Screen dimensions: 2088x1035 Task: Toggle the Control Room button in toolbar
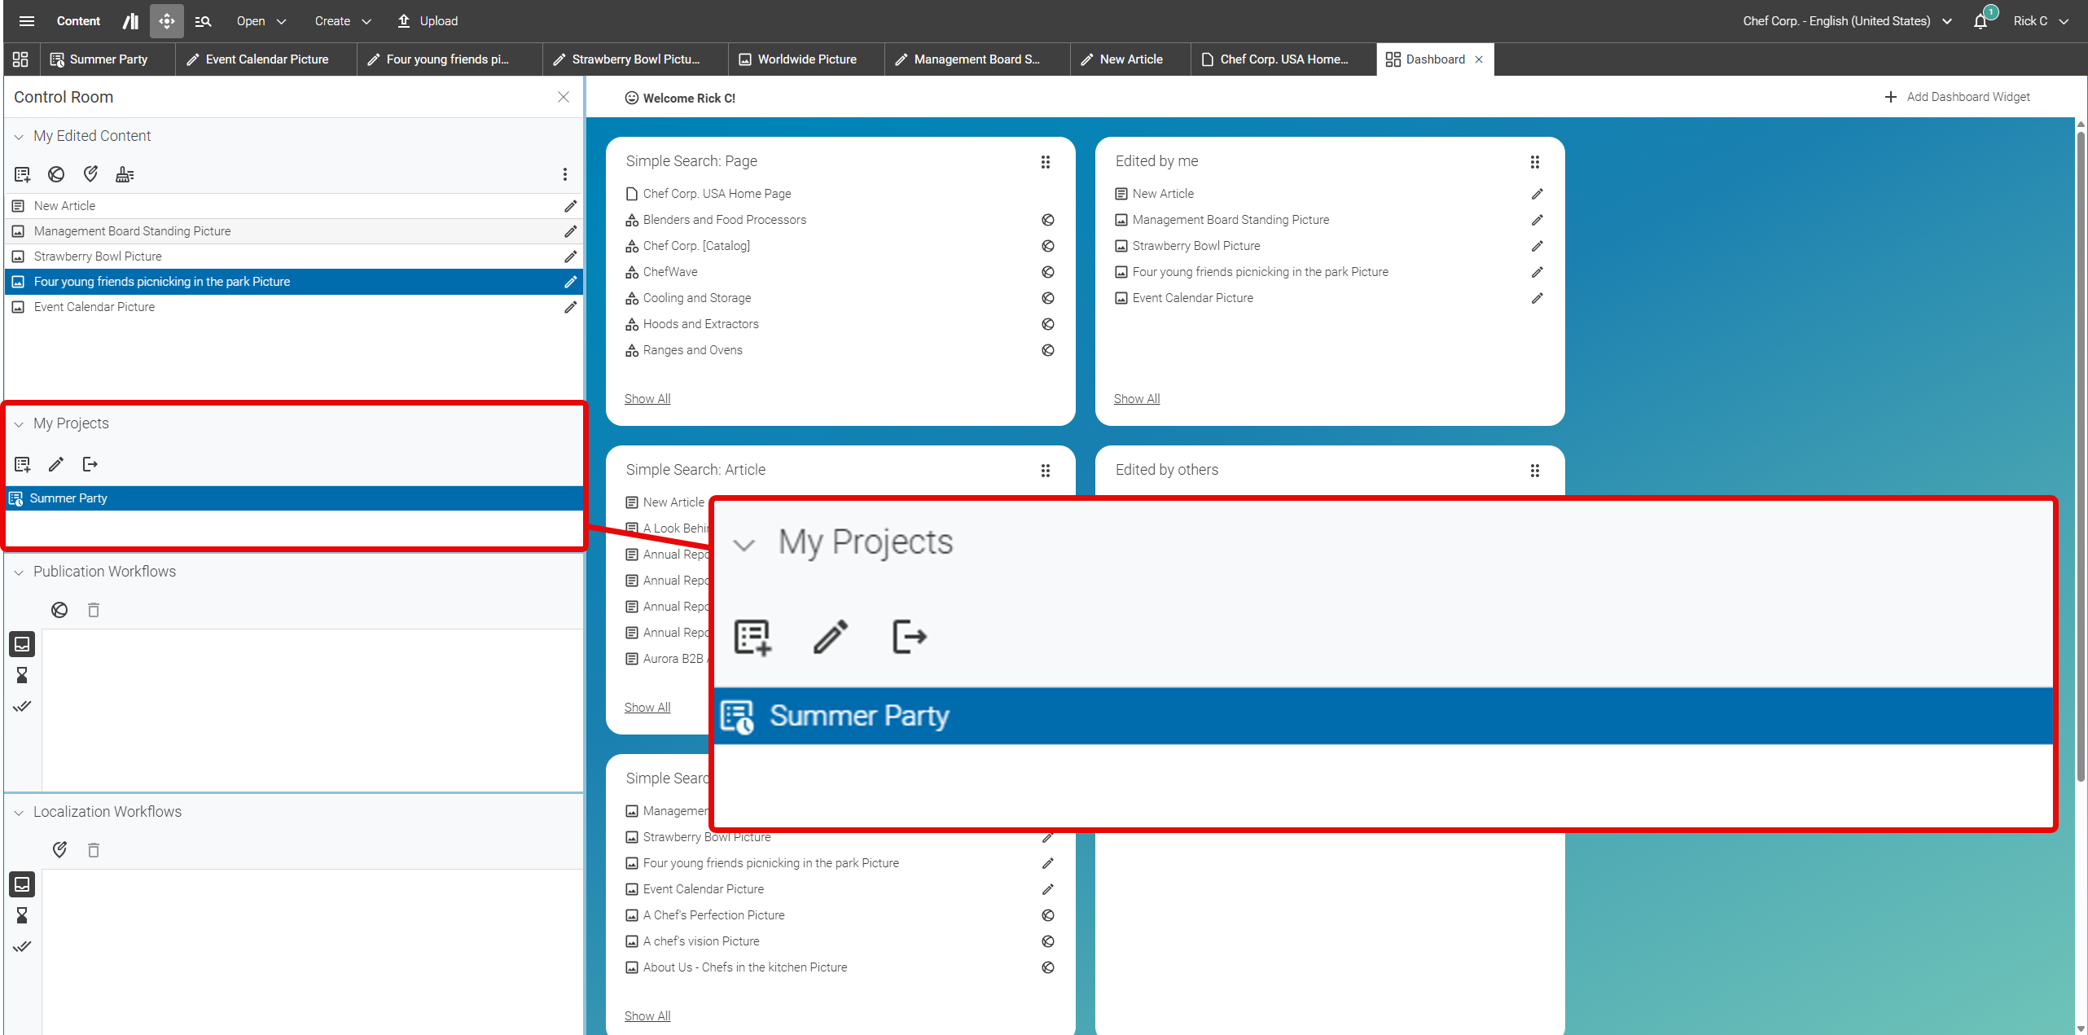167,21
